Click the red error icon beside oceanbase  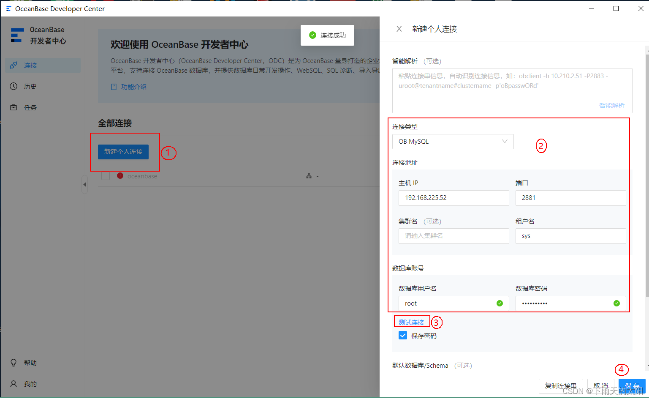click(120, 175)
